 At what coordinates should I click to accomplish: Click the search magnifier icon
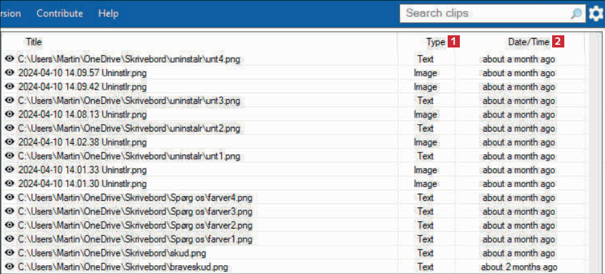(x=576, y=14)
